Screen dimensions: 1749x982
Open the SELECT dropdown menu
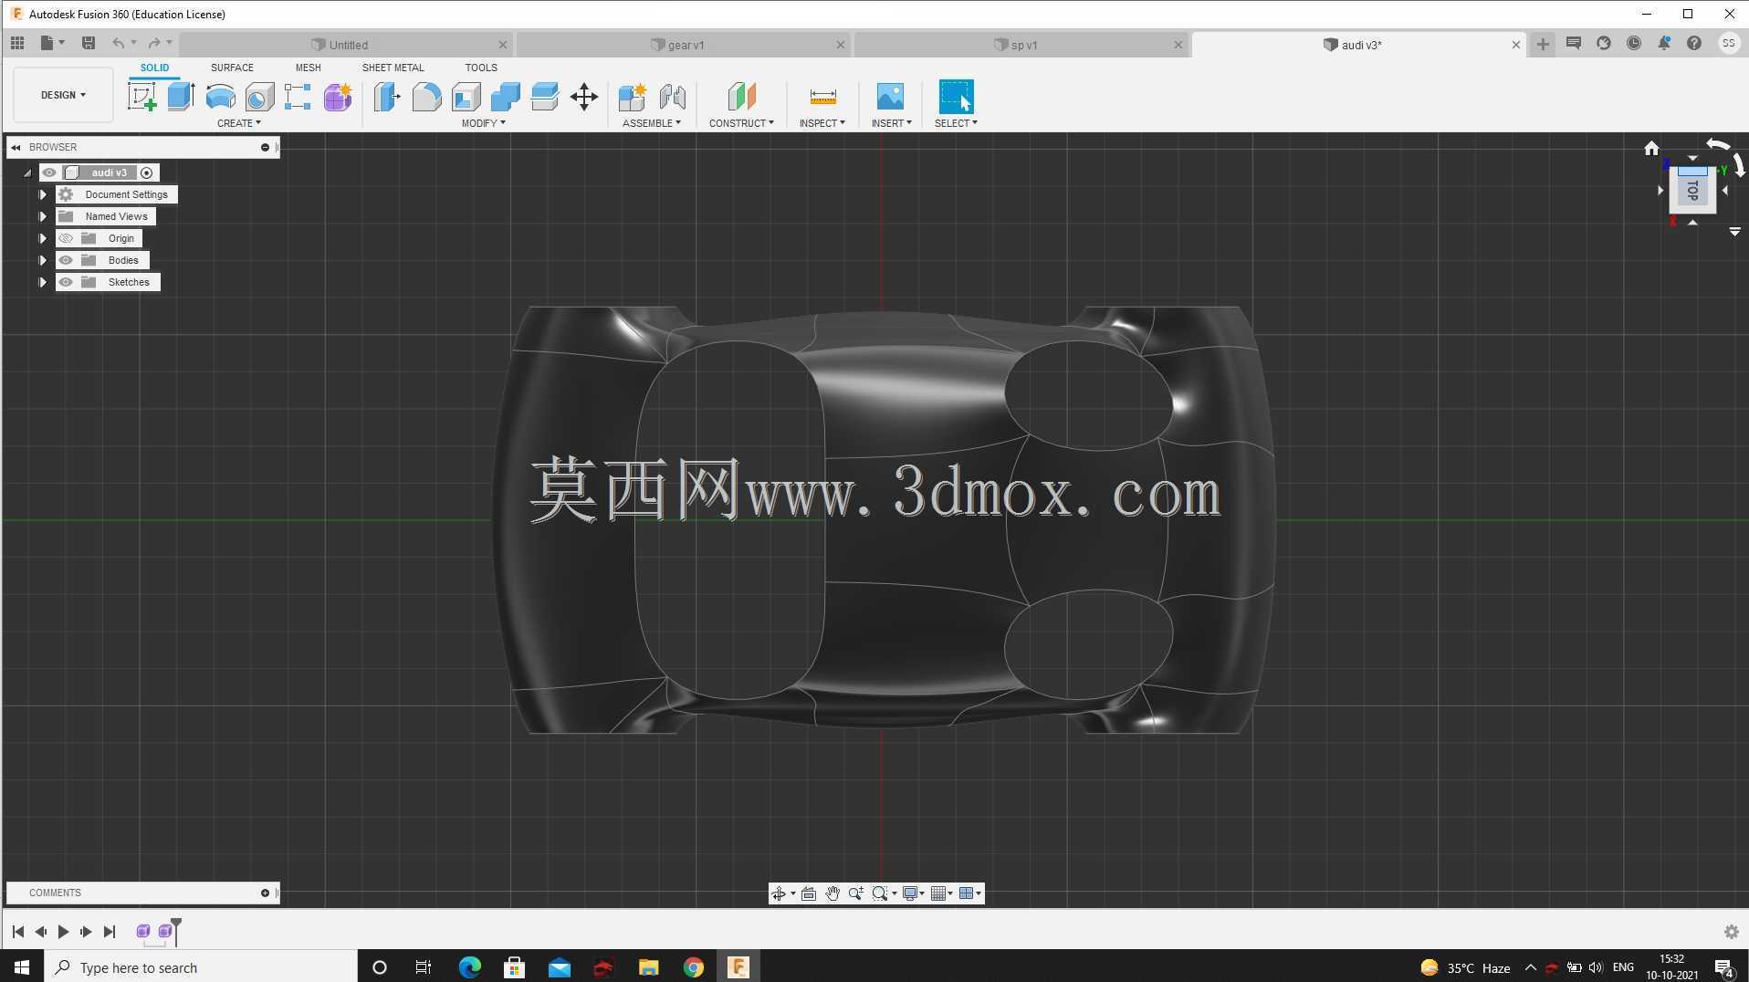tap(956, 123)
